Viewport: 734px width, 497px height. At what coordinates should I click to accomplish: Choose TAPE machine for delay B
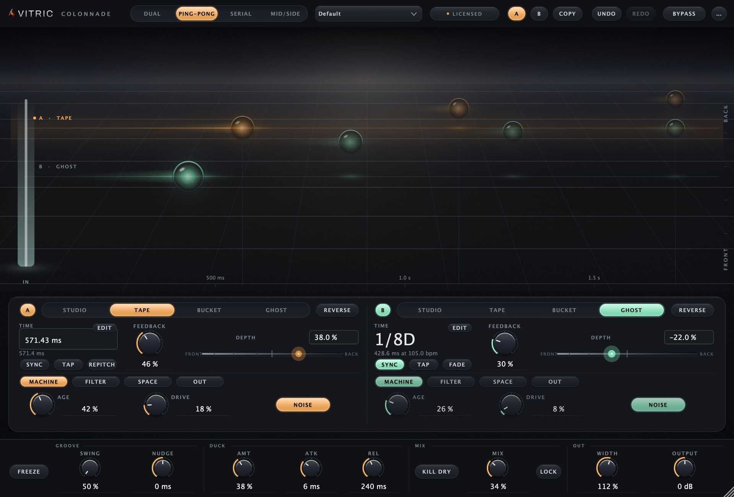(x=497, y=310)
